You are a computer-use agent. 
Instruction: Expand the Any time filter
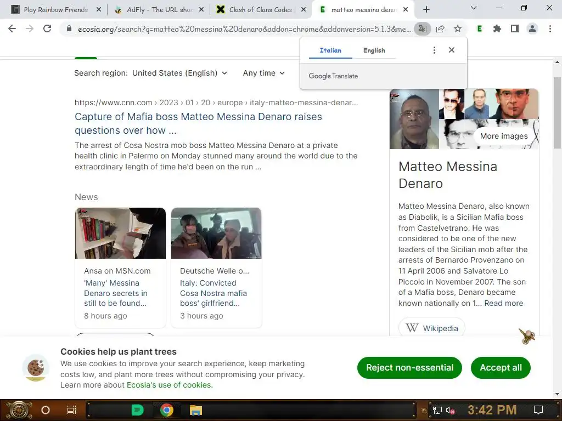tap(264, 73)
